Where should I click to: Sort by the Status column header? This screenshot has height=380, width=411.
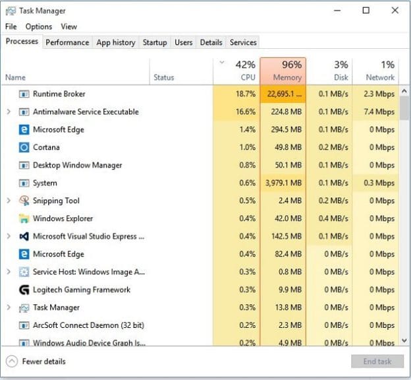[x=181, y=71]
